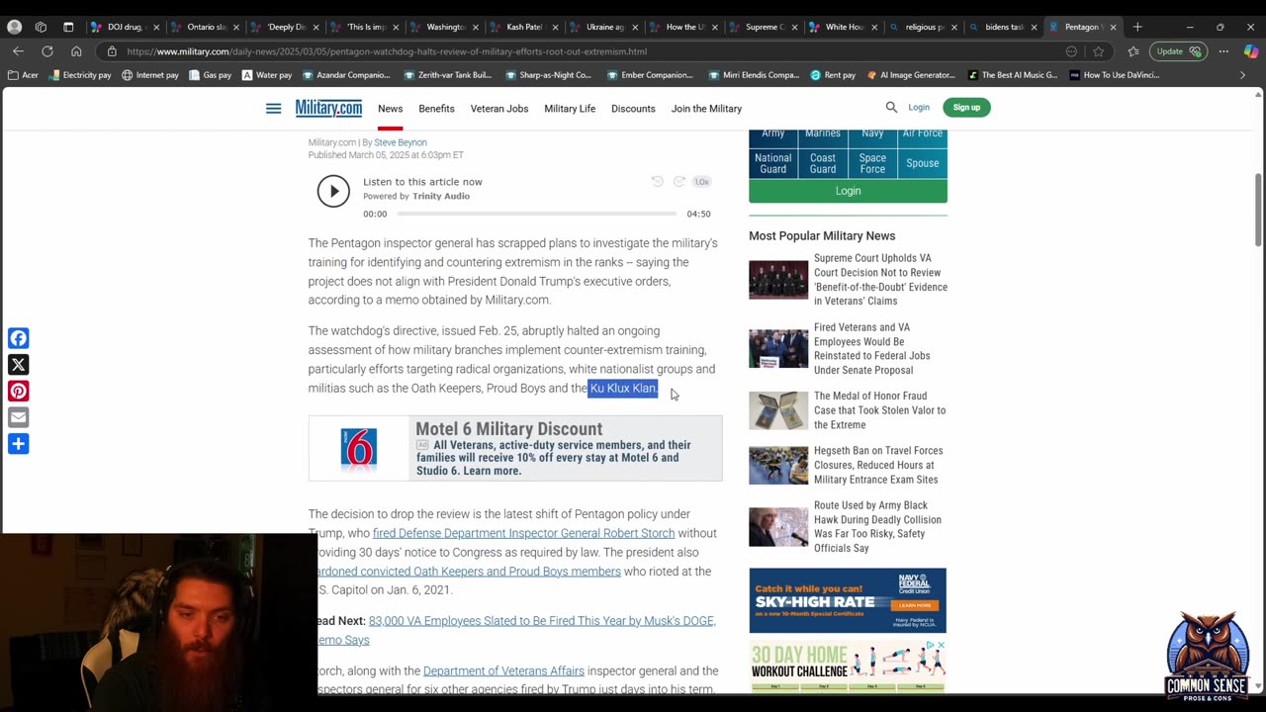The height and width of the screenshot is (712, 1266).
Task: Pin the article on Pinterest
Action: [x=18, y=391]
